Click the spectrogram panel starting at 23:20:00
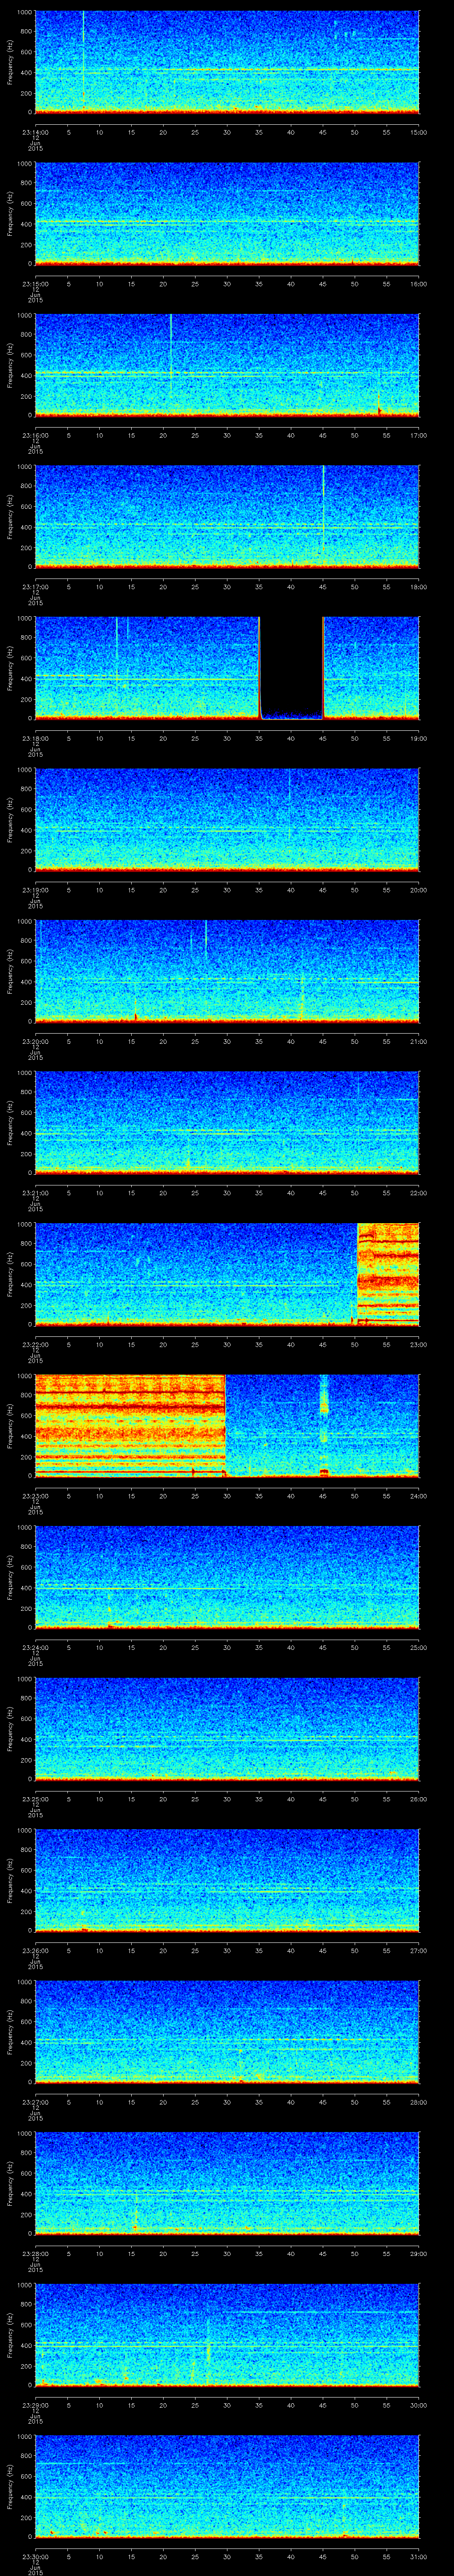 pyautogui.click(x=227, y=971)
